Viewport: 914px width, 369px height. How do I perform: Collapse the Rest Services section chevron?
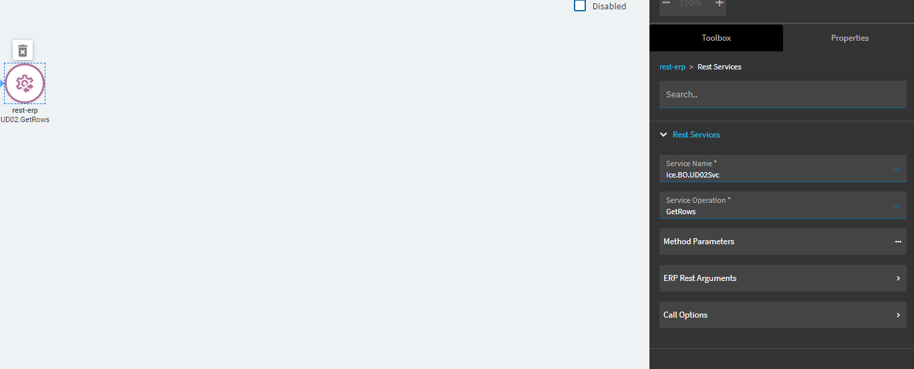pyautogui.click(x=663, y=135)
